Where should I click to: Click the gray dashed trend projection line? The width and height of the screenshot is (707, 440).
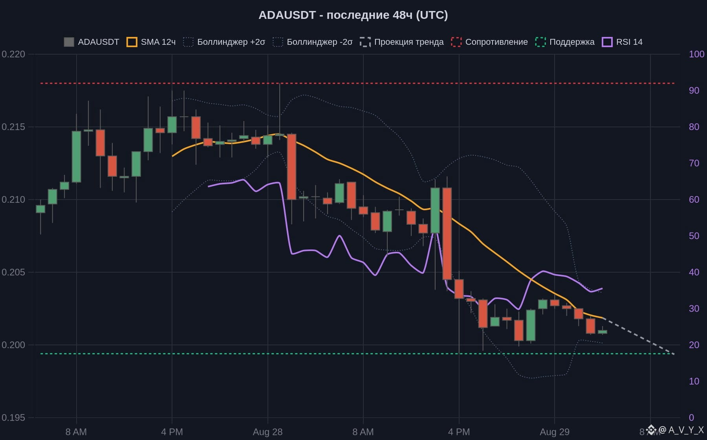coord(638,336)
